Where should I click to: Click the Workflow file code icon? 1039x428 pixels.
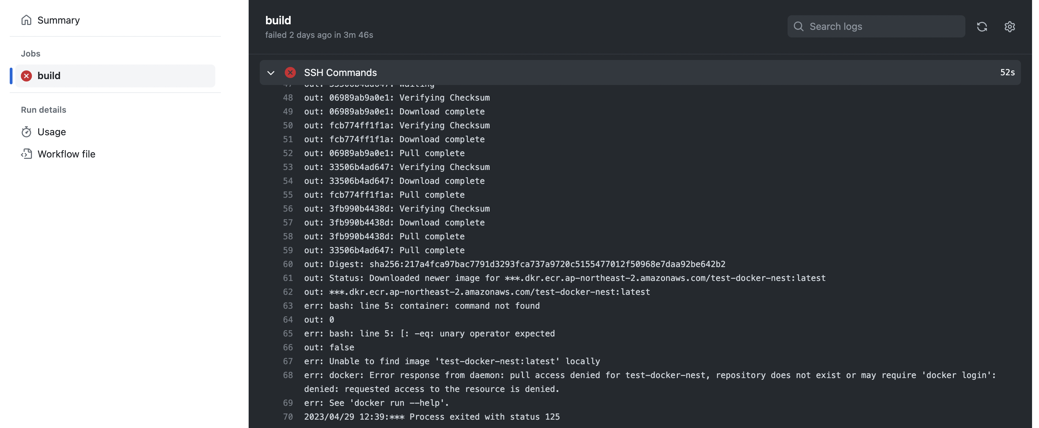click(x=26, y=154)
